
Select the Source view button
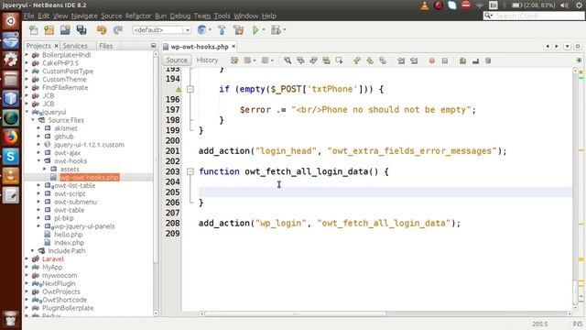(x=177, y=60)
